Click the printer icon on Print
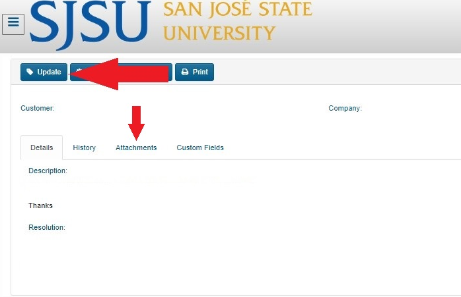461x297 pixels. [x=185, y=72]
